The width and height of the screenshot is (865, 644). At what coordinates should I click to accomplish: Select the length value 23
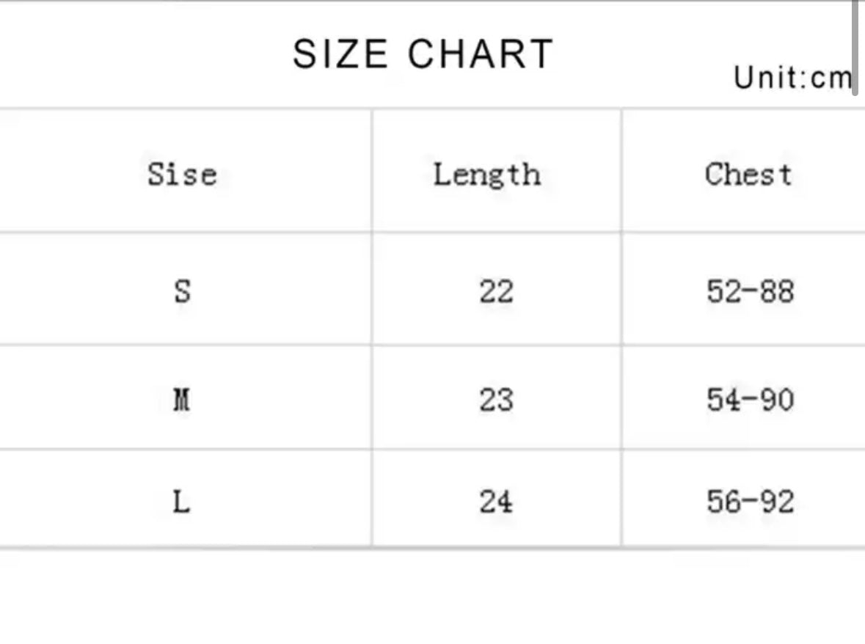click(496, 400)
